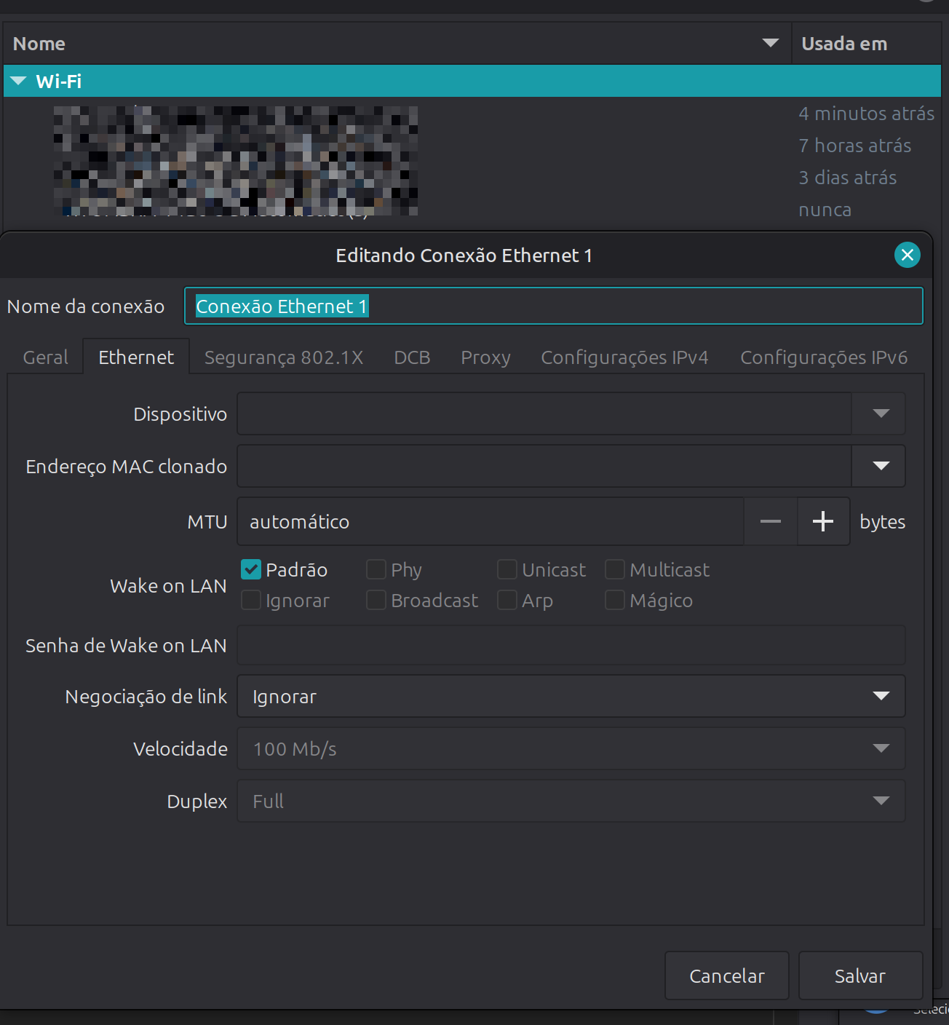
Task: Increase MTU with the plus button
Action: 823,521
